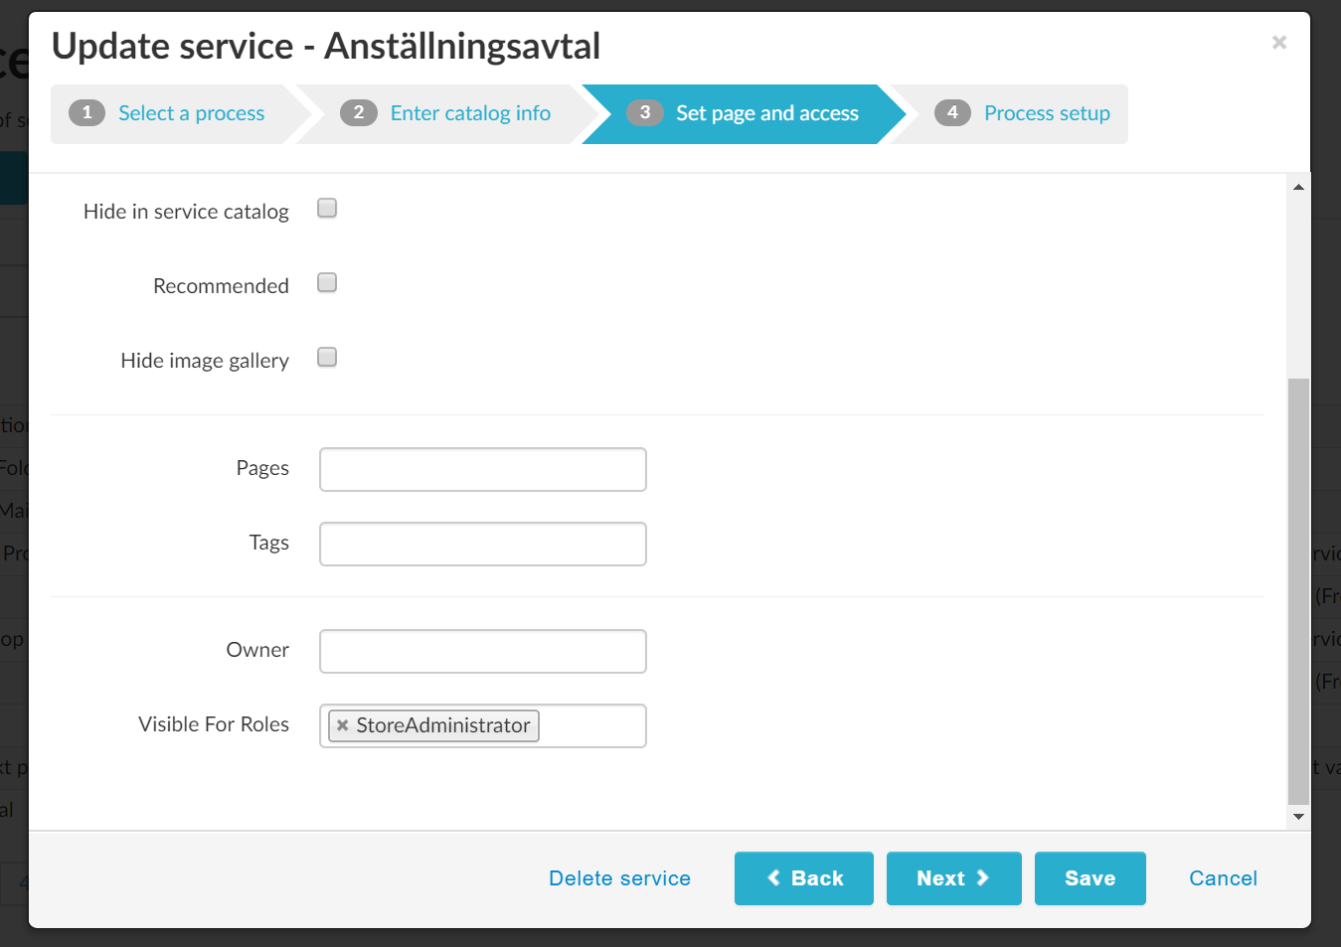
Task: Enable Hide in service catalog checkbox
Action: 327,209
